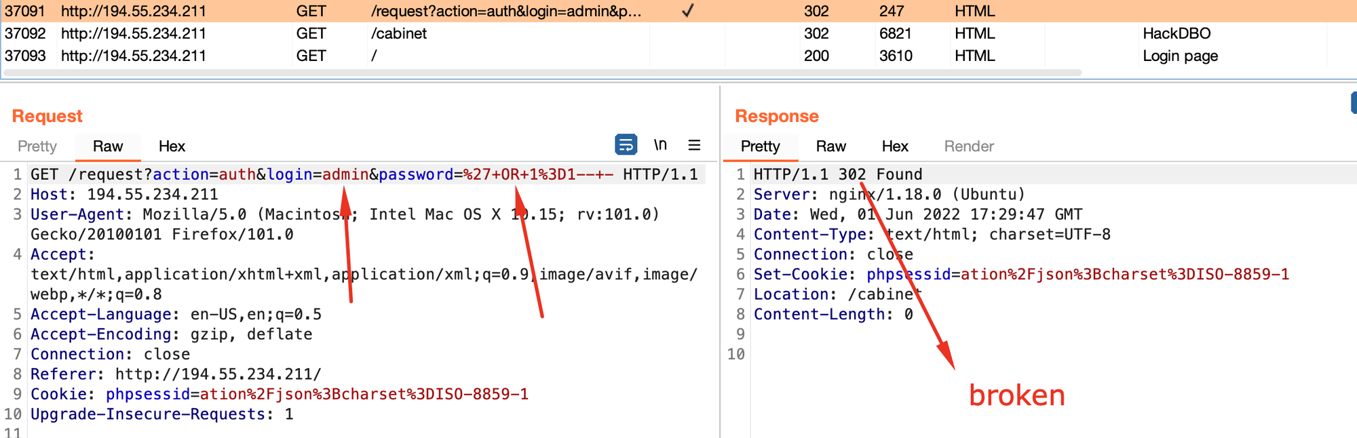Open the Render tab in Response

969,146
